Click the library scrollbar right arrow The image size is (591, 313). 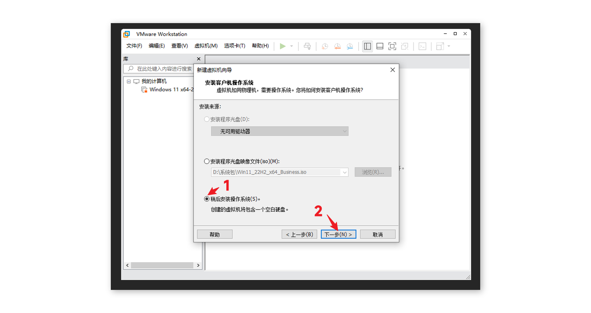[x=198, y=265]
